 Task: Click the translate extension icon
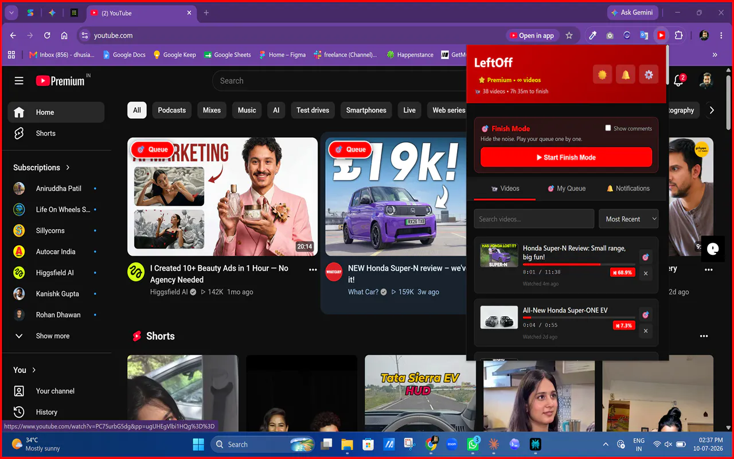(644, 36)
